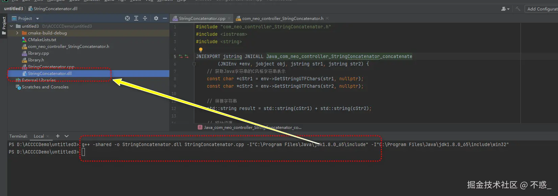Image resolution: width=558 pixels, height=196 pixels.
Task: Close the StringConcatenator.cpp editor tab
Action: 229,18
